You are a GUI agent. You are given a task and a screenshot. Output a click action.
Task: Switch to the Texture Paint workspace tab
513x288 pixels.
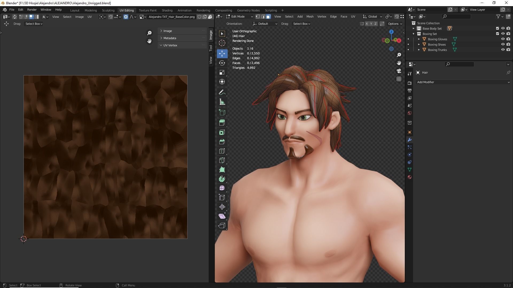[147, 10]
